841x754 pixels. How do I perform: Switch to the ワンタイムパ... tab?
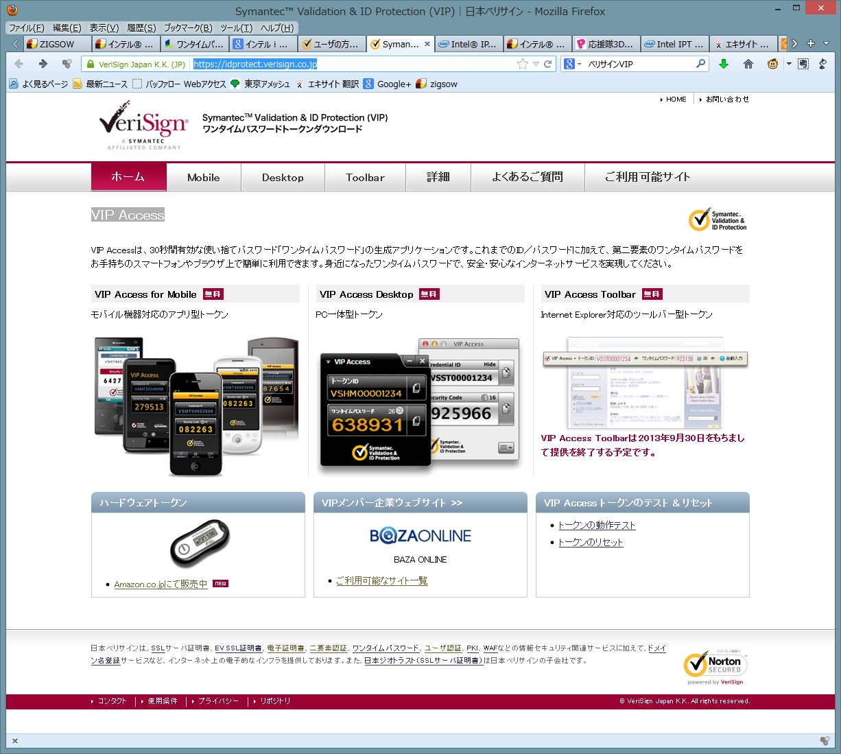tap(195, 44)
